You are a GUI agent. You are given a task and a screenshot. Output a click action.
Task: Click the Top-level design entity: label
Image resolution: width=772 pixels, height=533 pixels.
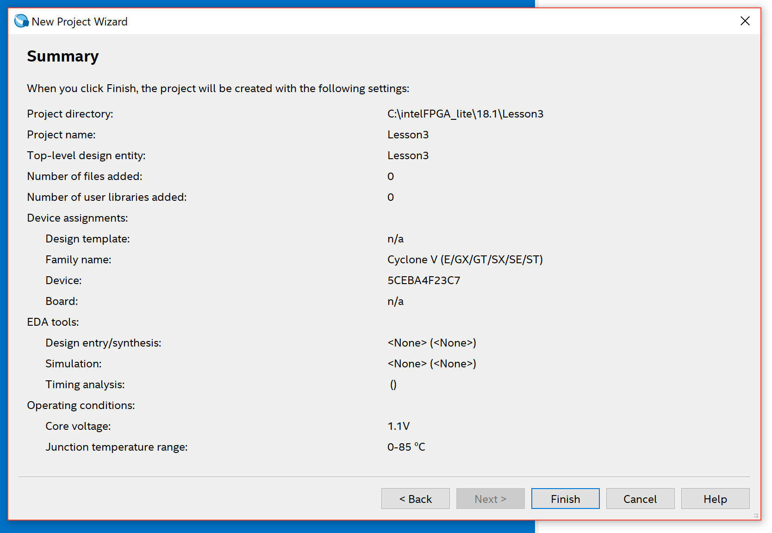86,155
